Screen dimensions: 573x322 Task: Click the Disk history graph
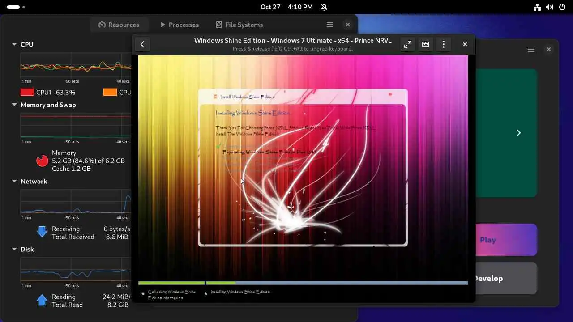click(76, 270)
